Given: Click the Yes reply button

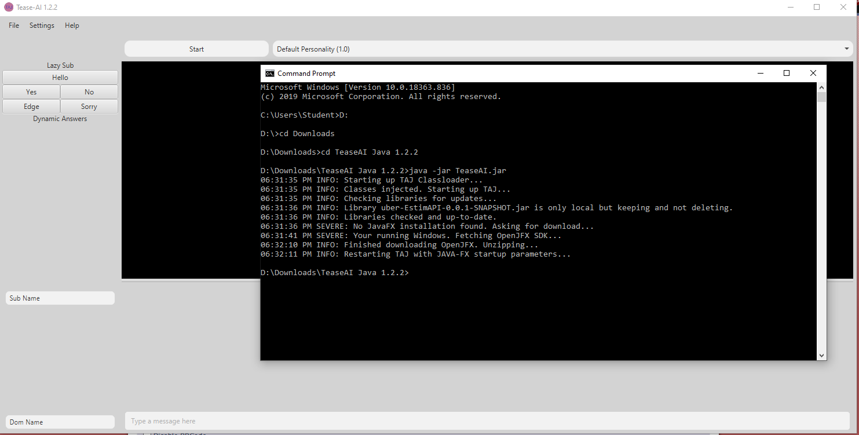Looking at the screenshot, I should [x=31, y=92].
